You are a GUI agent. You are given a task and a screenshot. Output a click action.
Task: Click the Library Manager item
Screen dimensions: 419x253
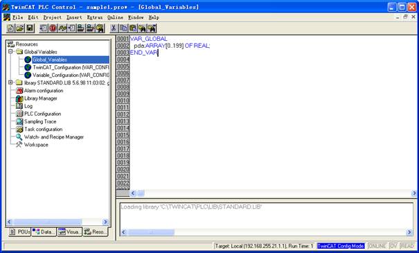point(41,98)
